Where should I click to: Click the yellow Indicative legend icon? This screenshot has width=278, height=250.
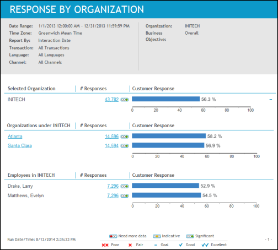point(157,236)
